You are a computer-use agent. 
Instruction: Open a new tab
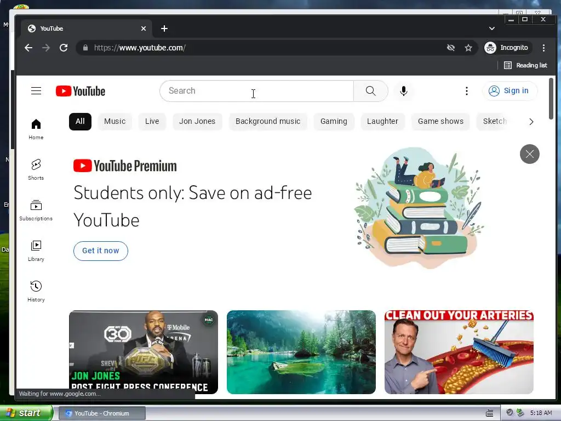point(164,29)
